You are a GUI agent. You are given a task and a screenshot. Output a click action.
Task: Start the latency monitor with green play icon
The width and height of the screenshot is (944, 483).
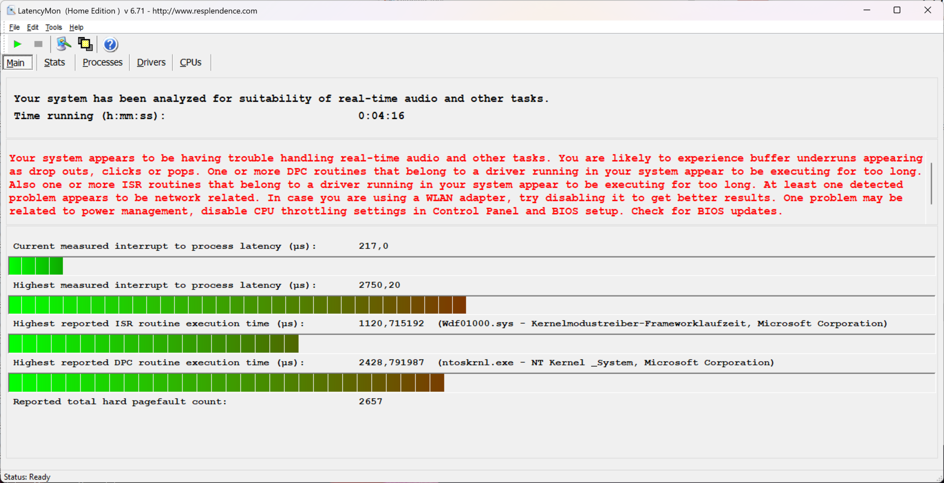coord(18,44)
